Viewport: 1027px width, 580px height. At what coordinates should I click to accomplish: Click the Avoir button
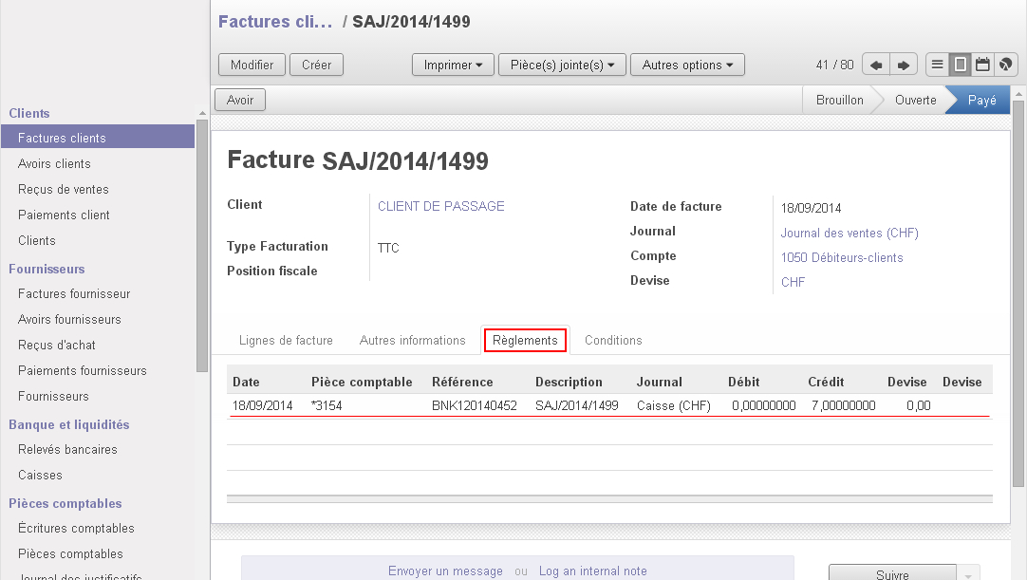[240, 100]
